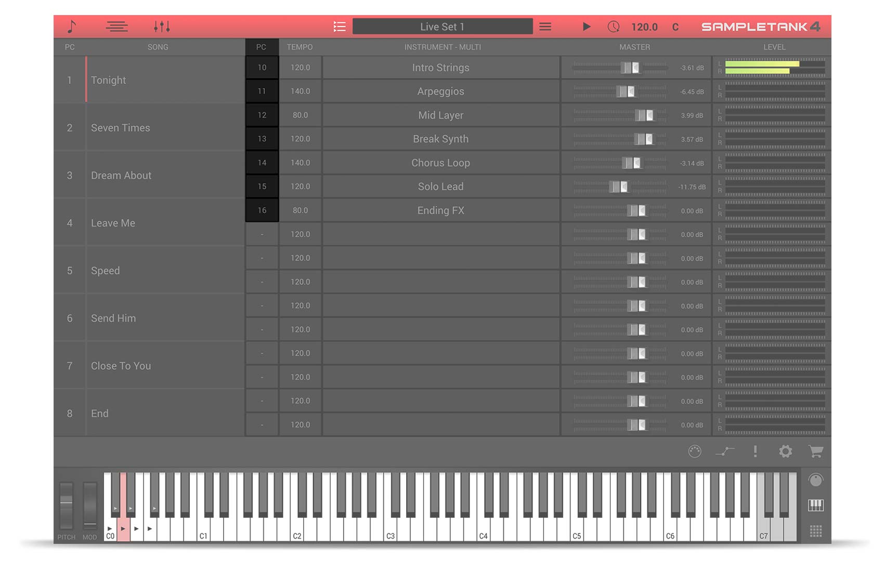Open the shopping cart store
The width and height of the screenshot is (884, 561).
coord(815,451)
